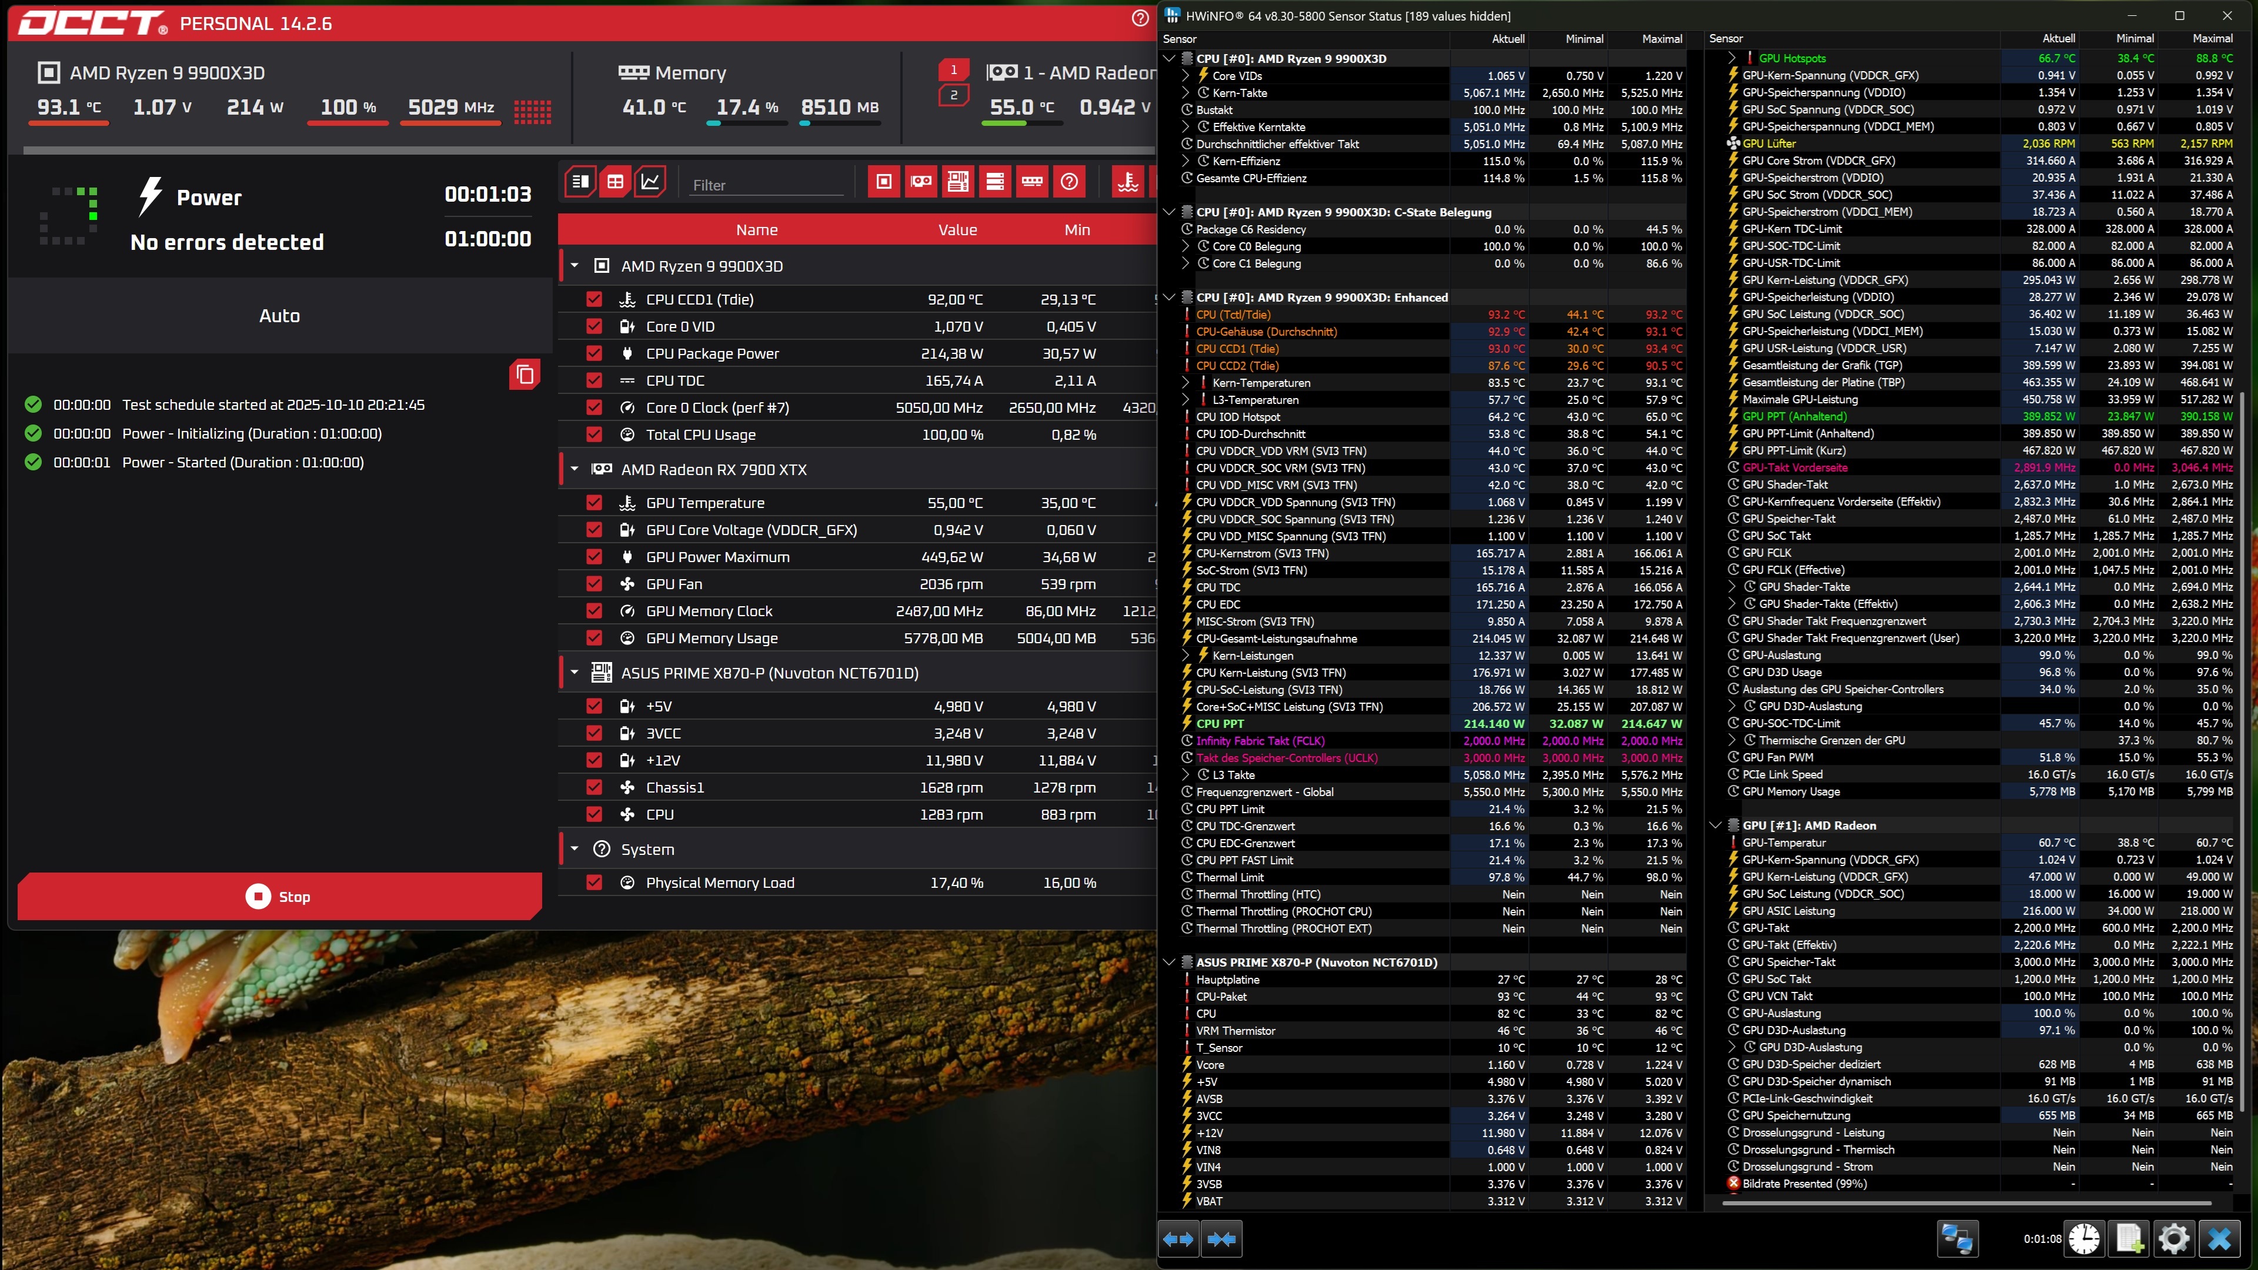2258x1270 pixels.
Task: Stop the running Power test
Action: (279, 897)
